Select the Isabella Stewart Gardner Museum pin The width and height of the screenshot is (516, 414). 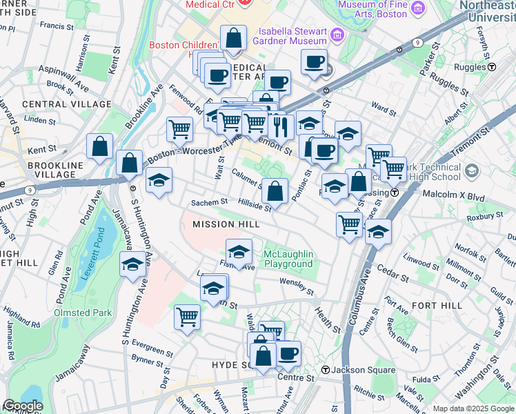[x=336, y=34]
